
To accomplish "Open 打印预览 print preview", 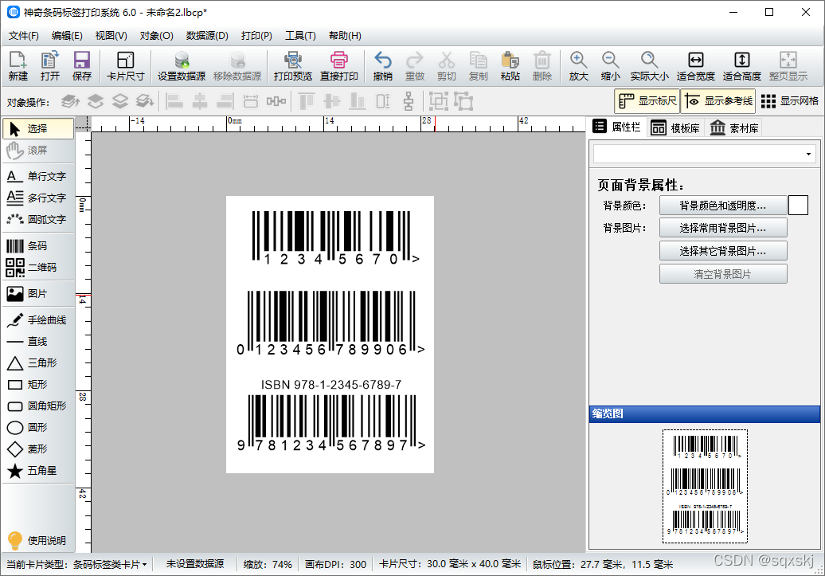I will [292, 66].
